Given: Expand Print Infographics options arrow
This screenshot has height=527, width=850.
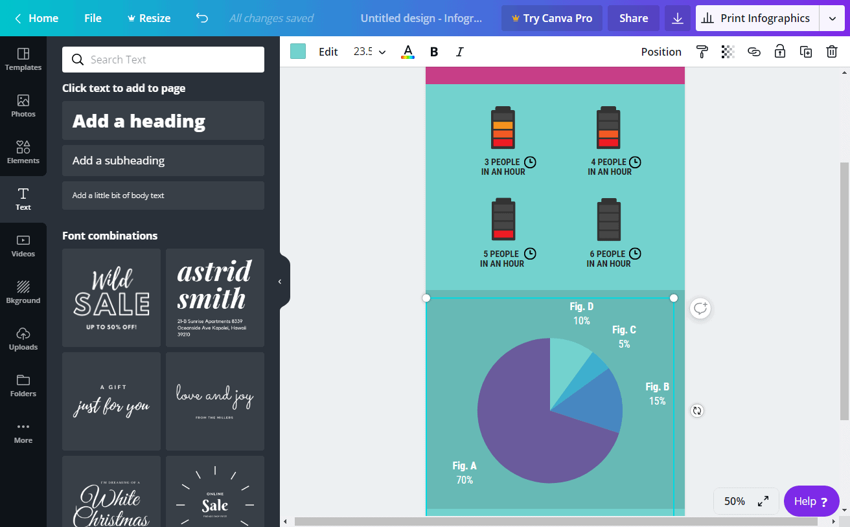Looking at the screenshot, I should pyautogui.click(x=832, y=18).
